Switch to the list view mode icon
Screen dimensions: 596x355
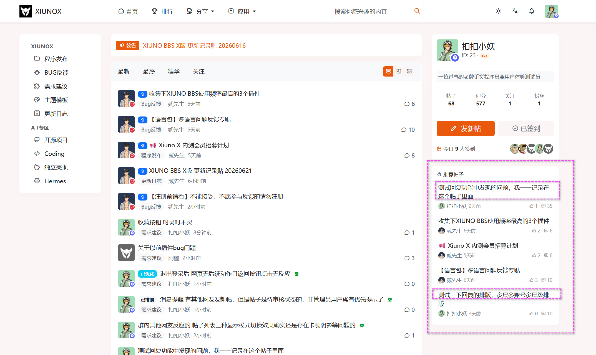[x=388, y=71]
